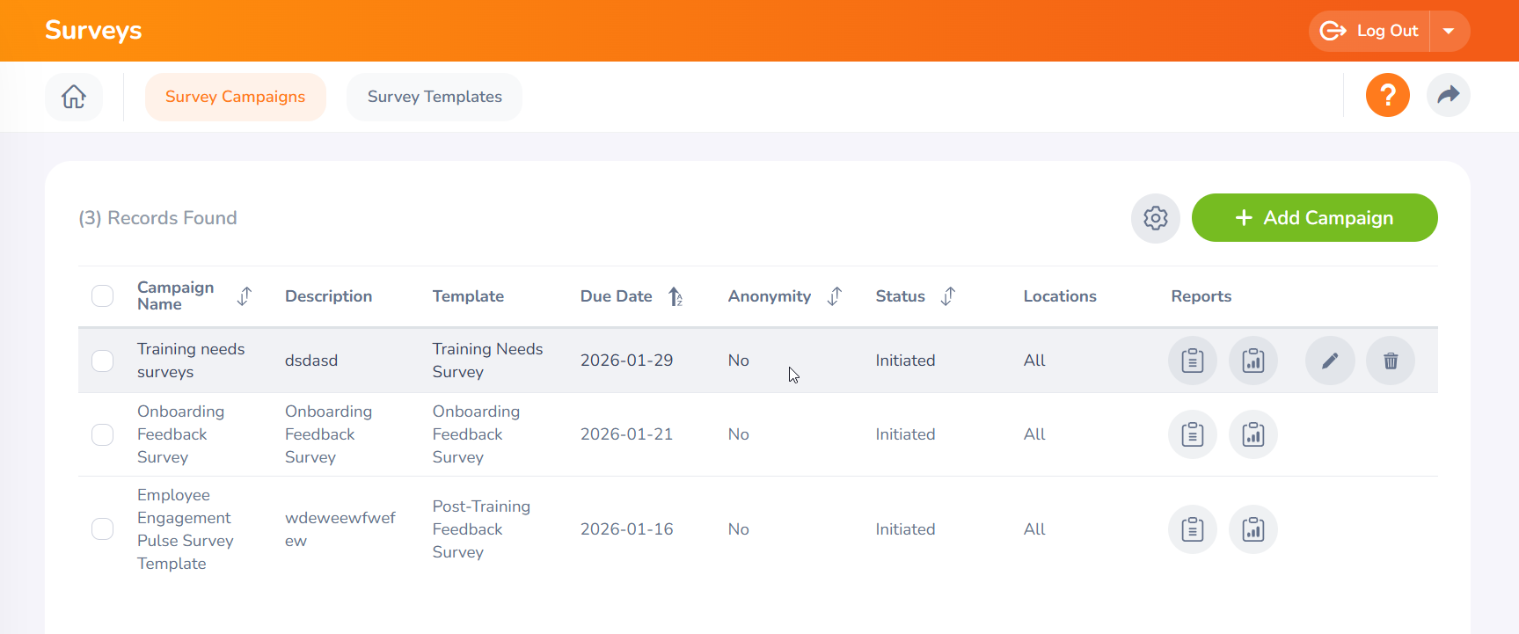
Task: Expand the dropdown arrow beside Log Out
Action: [x=1449, y=32]
